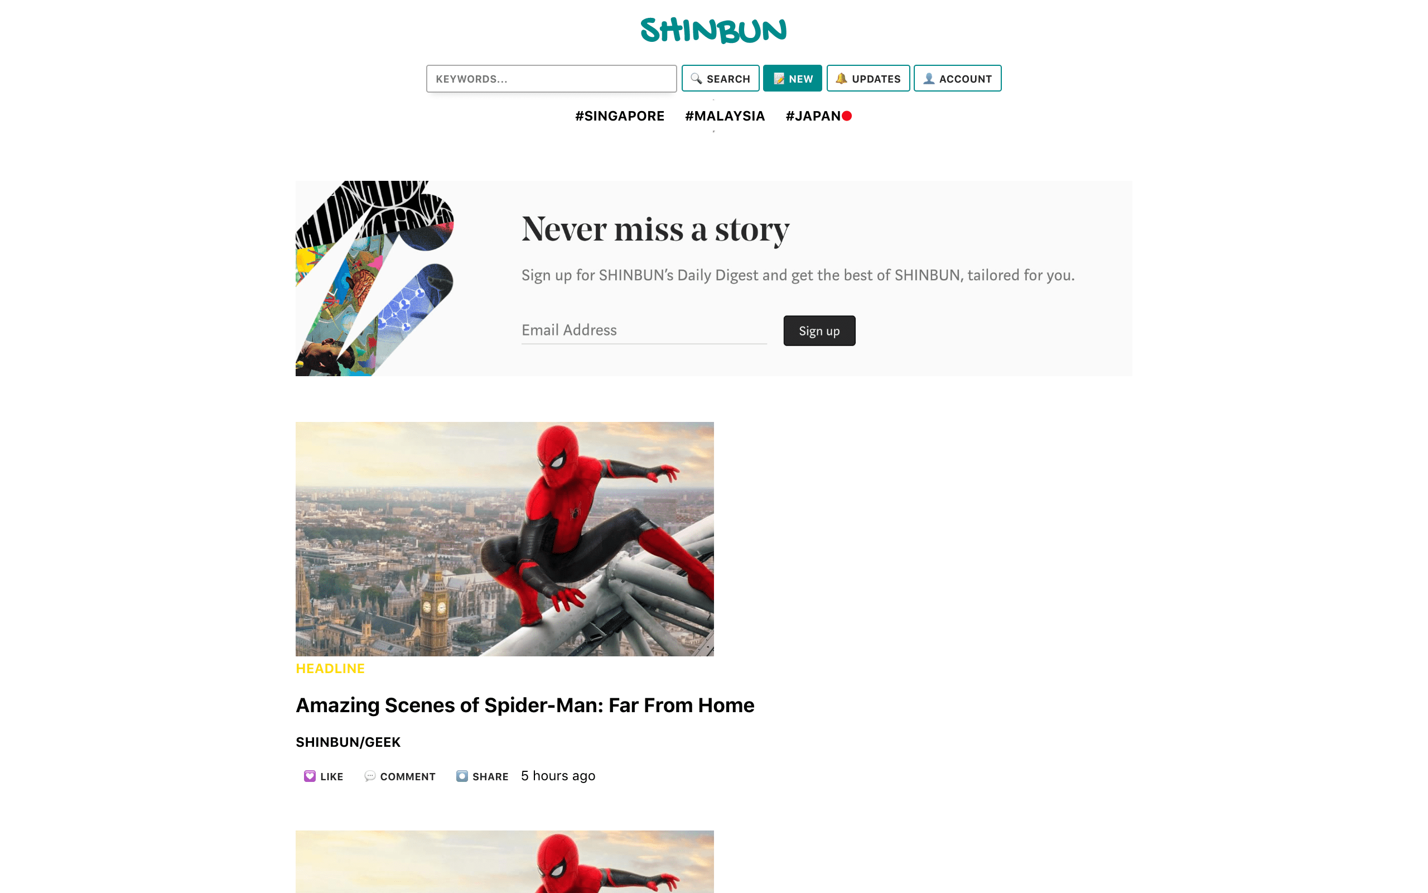Focus the Keywords search box
The height and width of the screenshot is (893, 1428).
[x=551, y=79]
